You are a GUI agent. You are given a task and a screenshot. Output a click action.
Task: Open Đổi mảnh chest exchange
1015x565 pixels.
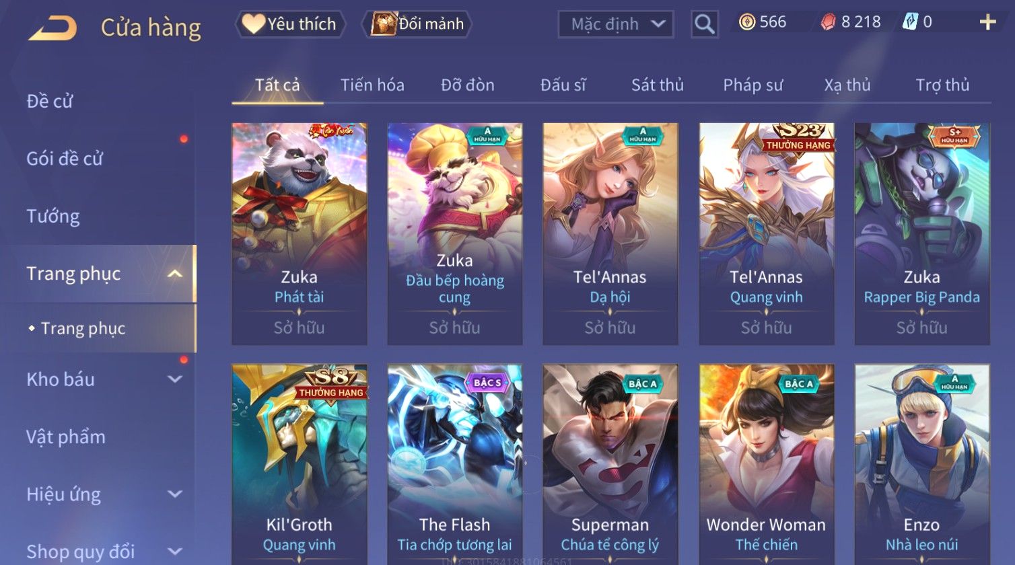pyautogui.click(x=418, y=24)
